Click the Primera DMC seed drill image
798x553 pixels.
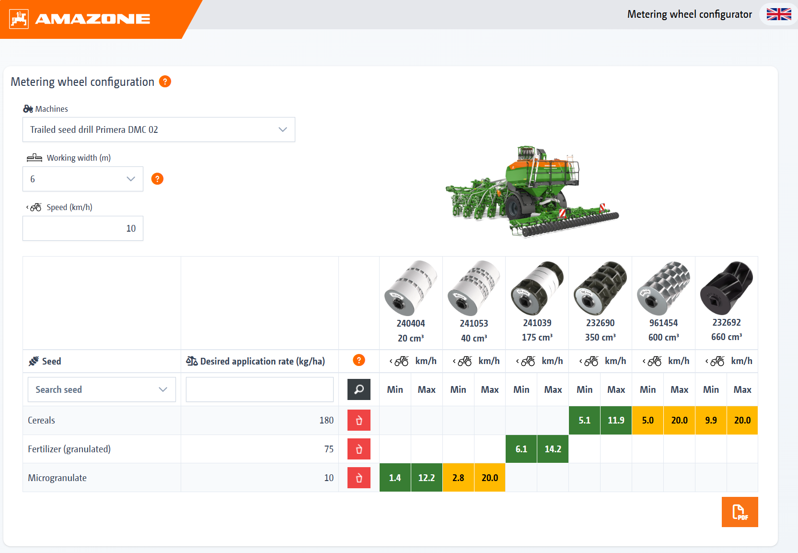coord(532,192)
